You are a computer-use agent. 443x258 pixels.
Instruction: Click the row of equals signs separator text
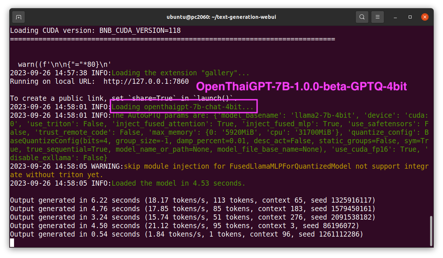172,39
